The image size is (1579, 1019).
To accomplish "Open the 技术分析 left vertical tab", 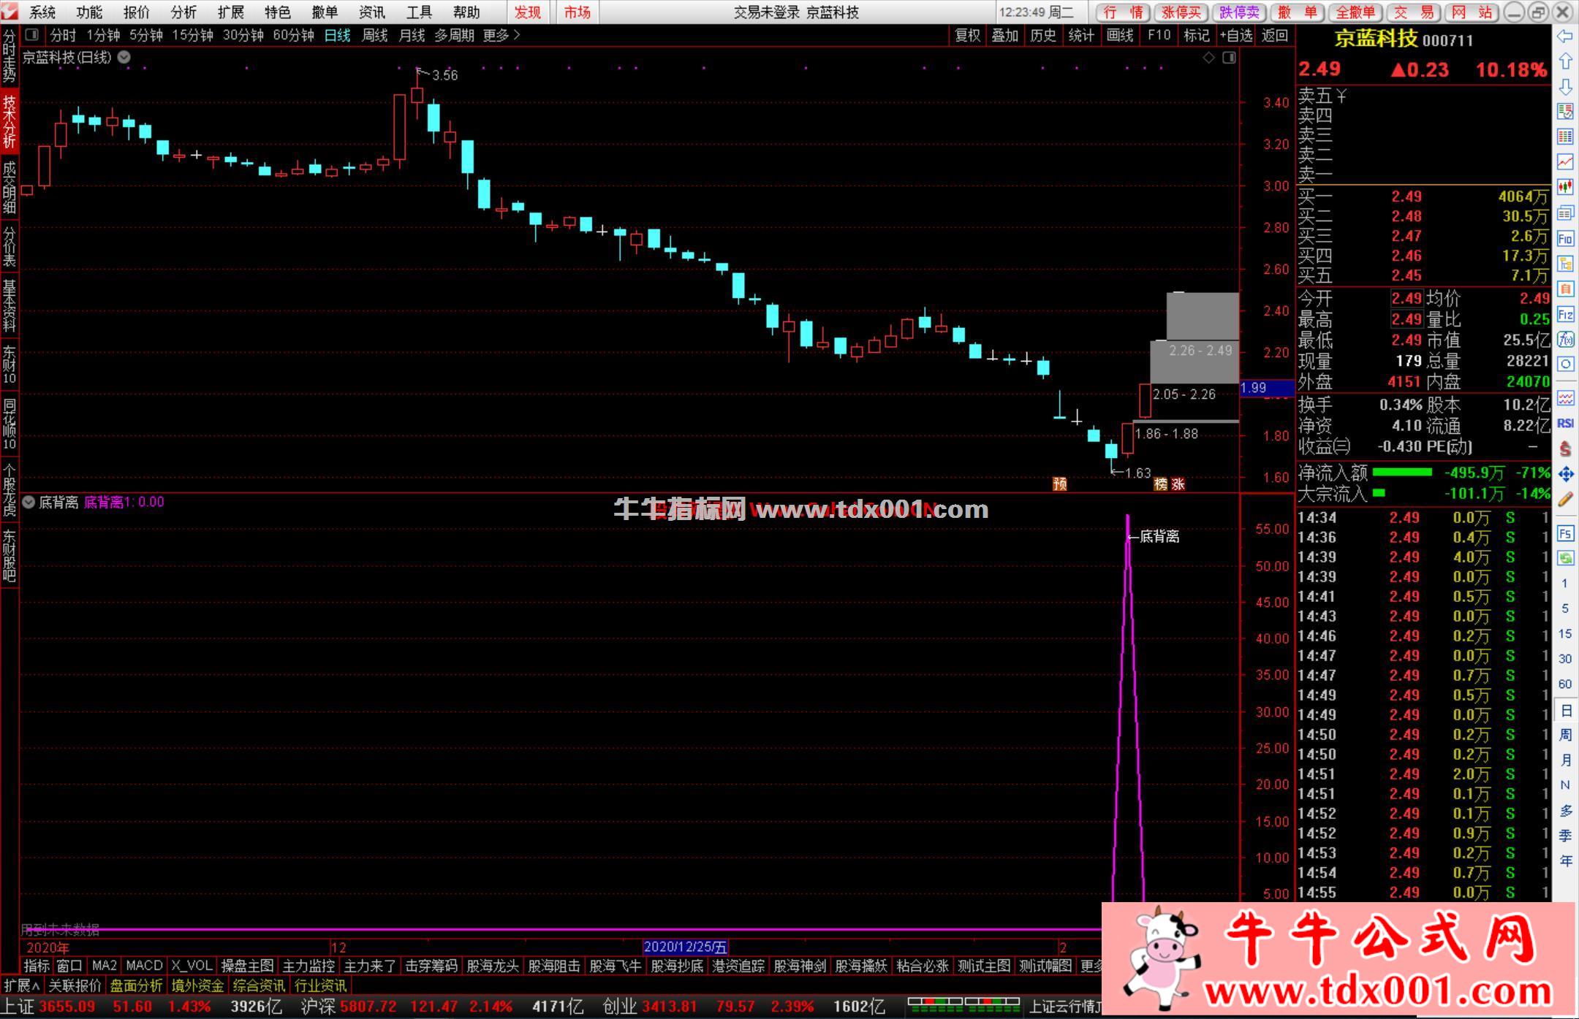I will 9,122.
